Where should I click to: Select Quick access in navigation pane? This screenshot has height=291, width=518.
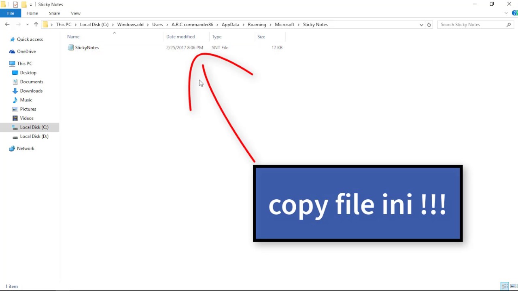coord(30,39)
